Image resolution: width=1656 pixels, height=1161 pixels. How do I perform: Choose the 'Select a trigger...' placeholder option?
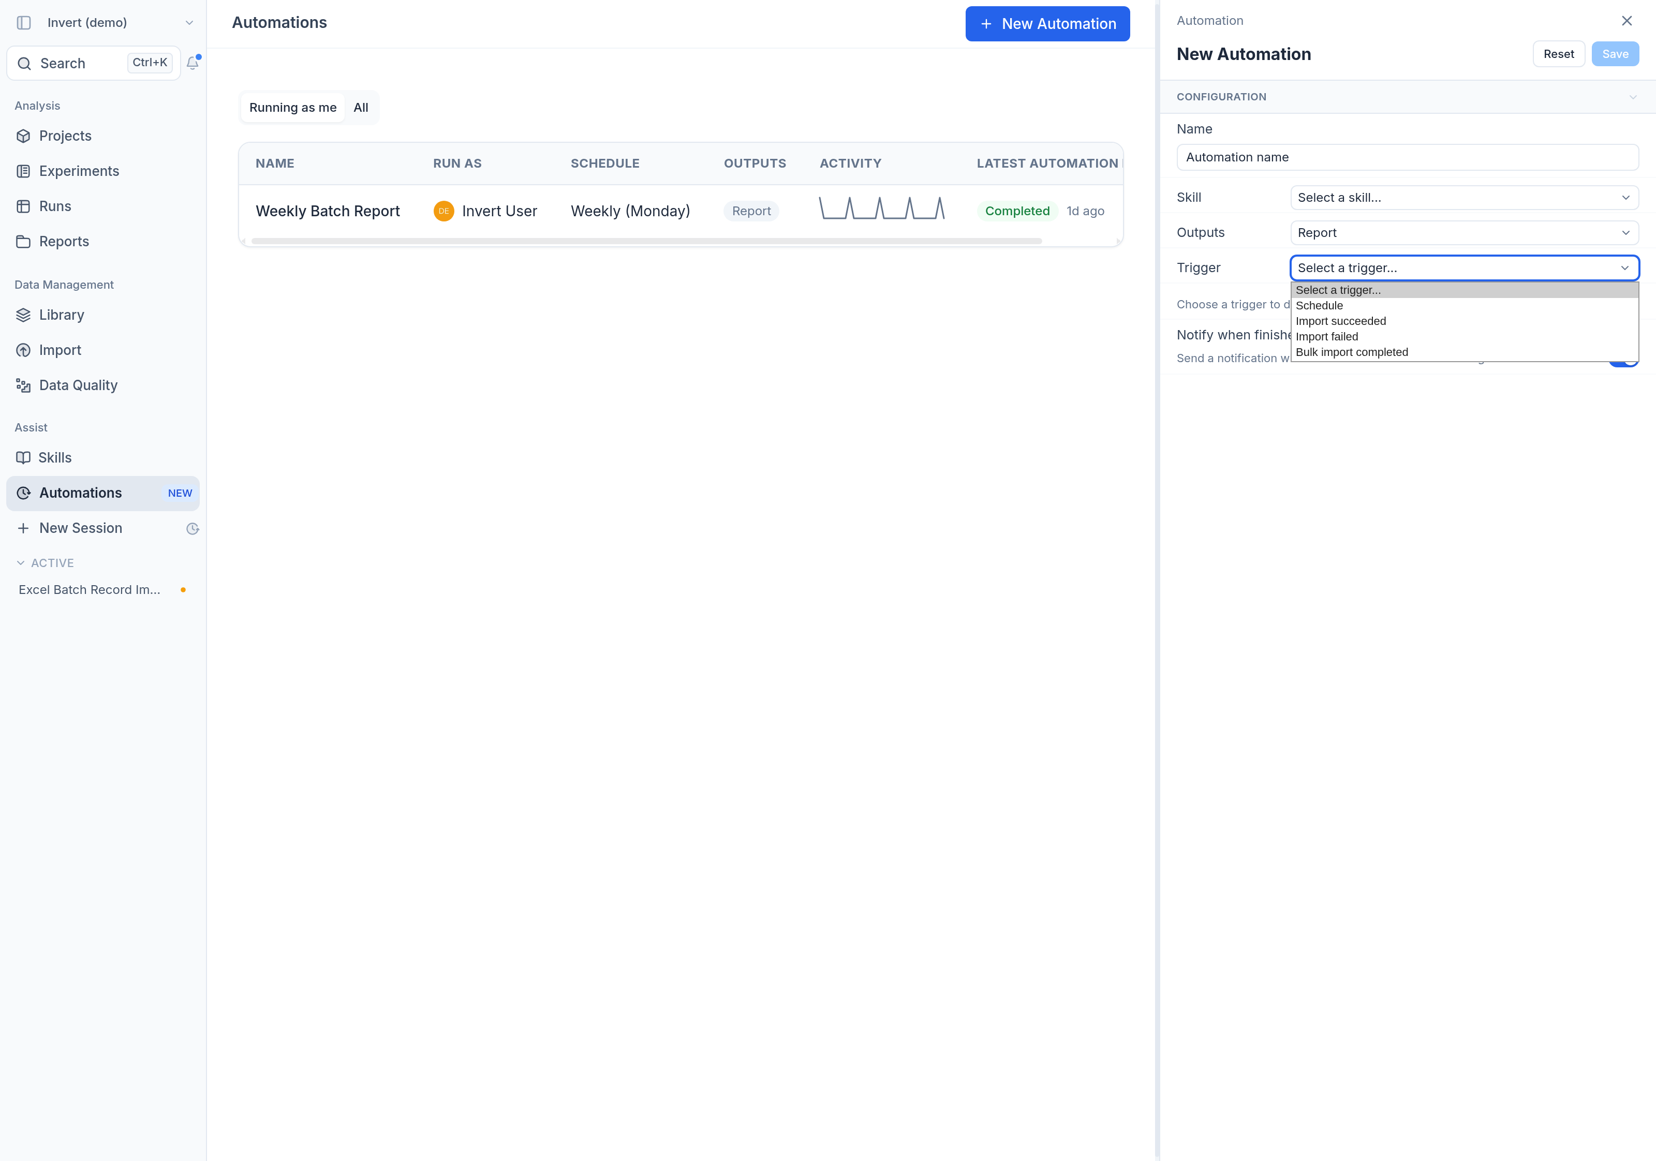[x=1464, y=290]
